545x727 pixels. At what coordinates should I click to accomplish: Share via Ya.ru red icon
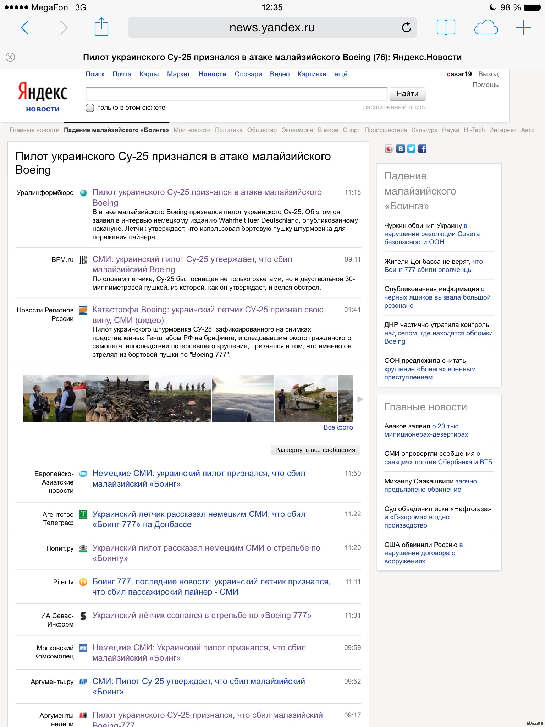click(x=390, y=149)
